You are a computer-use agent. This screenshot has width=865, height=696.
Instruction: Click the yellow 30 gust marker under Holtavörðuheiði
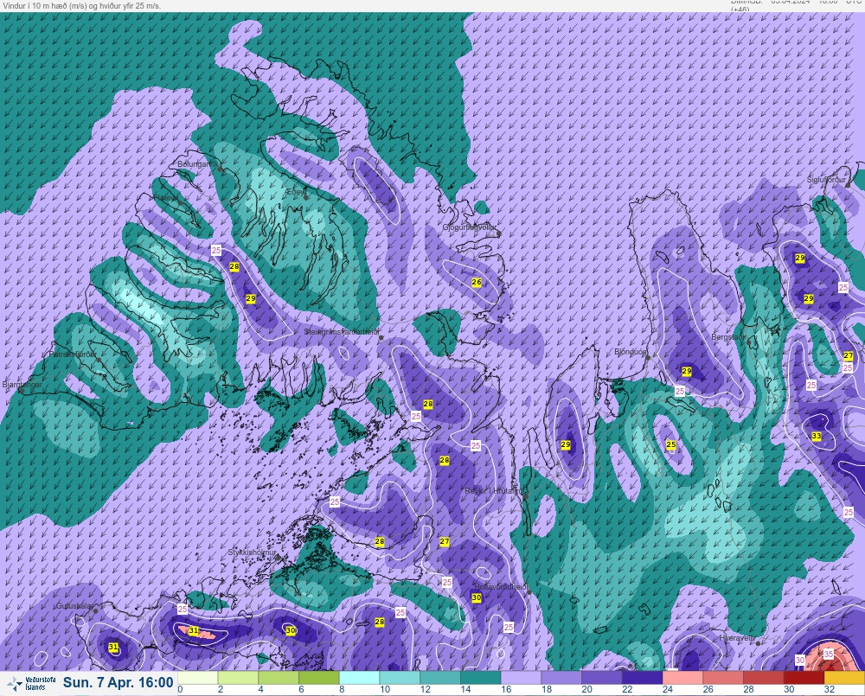click(x=477, y=597)
